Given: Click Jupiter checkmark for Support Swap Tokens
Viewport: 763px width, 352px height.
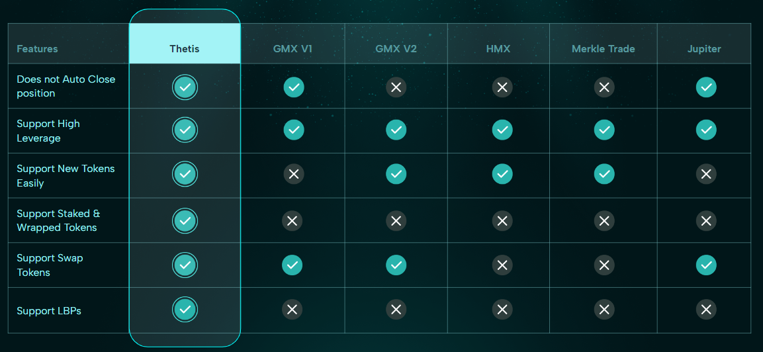Looking at the screenshot, I should click(706, 265).
